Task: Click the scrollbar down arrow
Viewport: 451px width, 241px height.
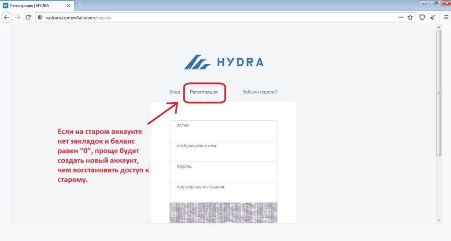Action: [x=439, y=220]
